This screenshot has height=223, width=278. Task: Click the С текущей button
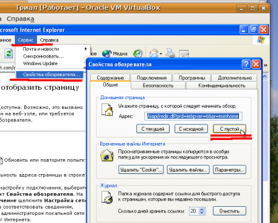(153, 129)
